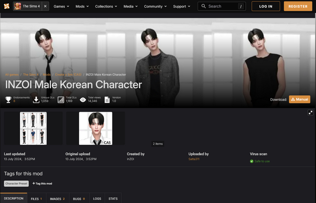This screenshot has height=203, width=316.
Task: Click the Character Preset tag
Action: [x=16, y=184]
